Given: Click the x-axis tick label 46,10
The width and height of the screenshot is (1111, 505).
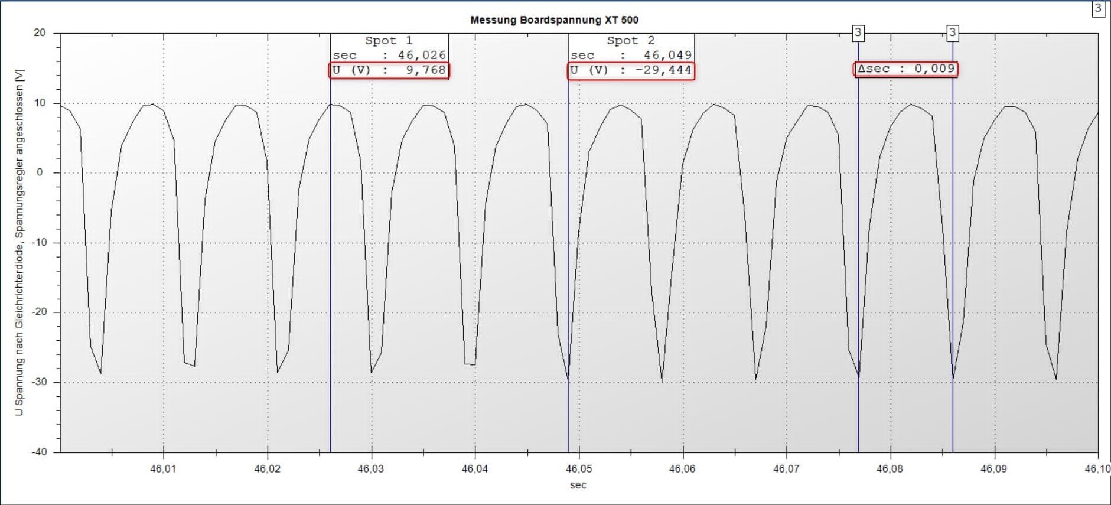Looking at the screenshot, I should pyautogui.click(x=1097, y=469).
